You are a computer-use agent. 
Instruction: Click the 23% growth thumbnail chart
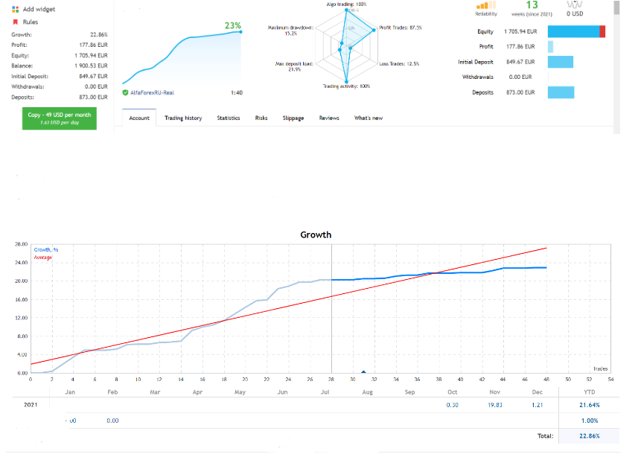pos(182,57)
